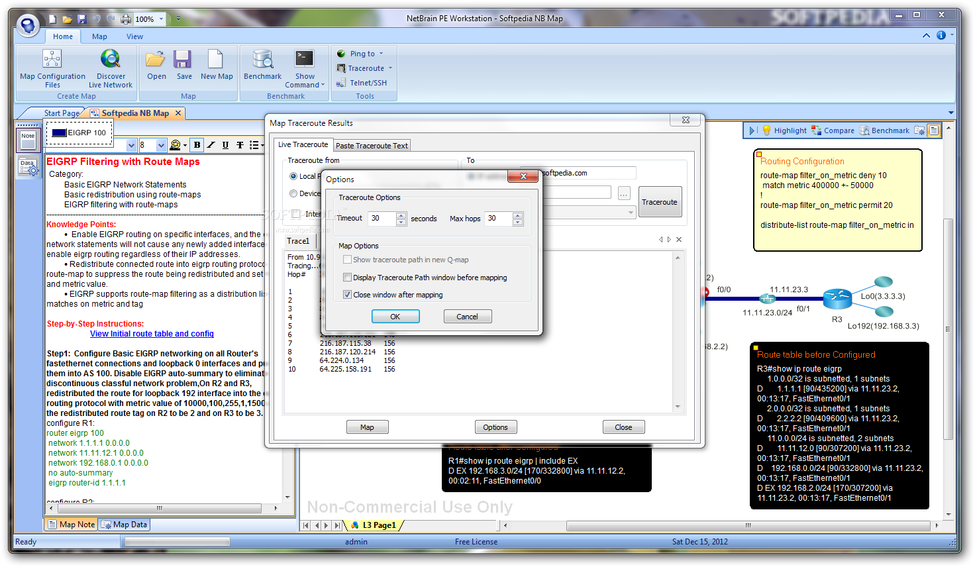The image size is (975, 567).
Task: Click the Max hops input field
Action: (499, 218)
